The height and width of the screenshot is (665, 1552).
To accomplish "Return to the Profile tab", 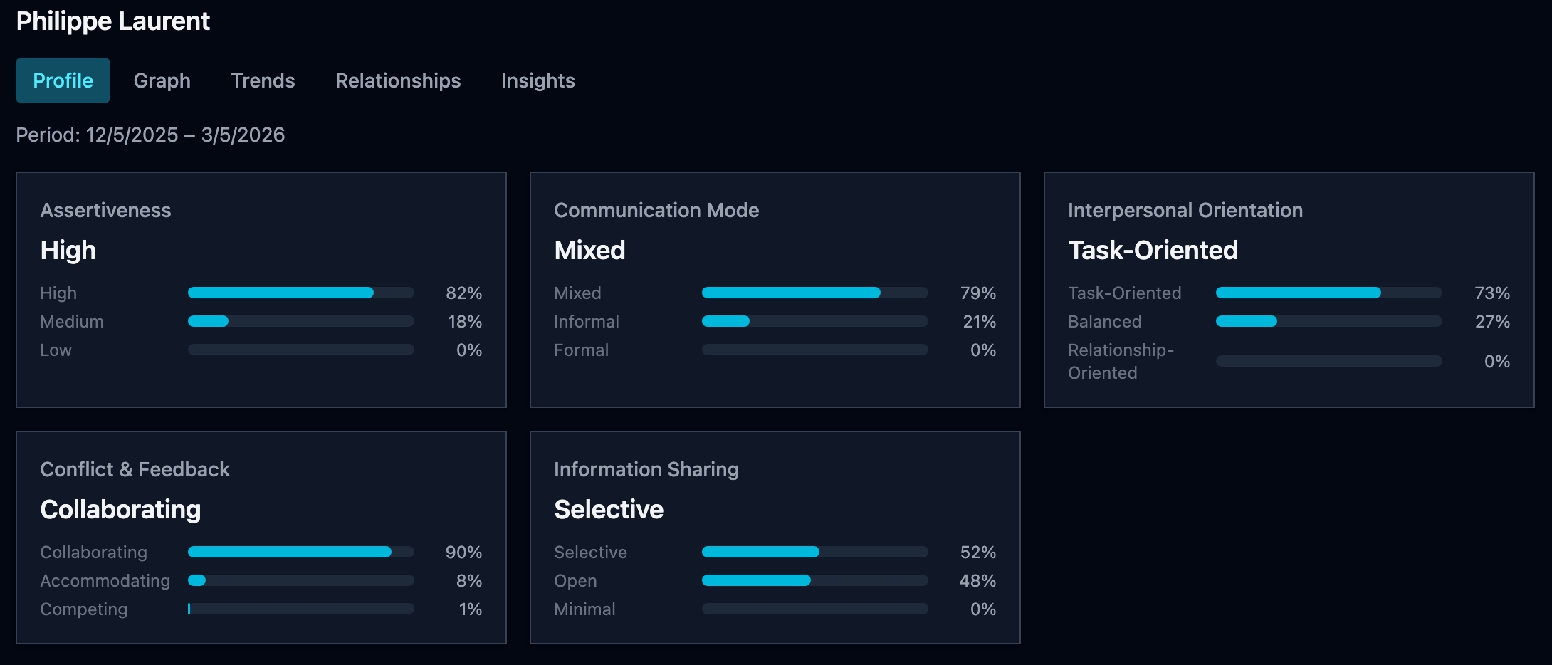I will coord(62,80).
